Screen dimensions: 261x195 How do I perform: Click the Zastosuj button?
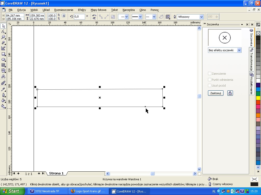(x=216, y=93)
